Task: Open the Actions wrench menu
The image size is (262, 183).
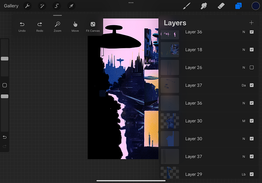Action: 27,6
